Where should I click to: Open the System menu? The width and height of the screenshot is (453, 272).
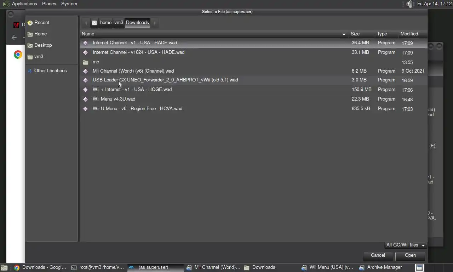pos(69,4)
